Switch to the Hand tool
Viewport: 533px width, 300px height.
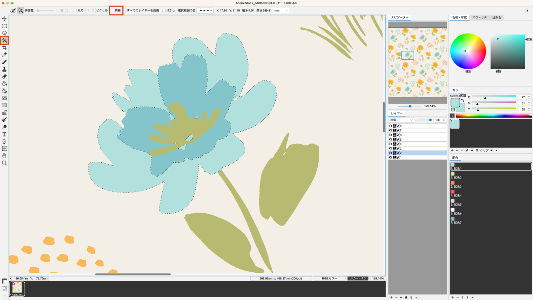(4, 156)
